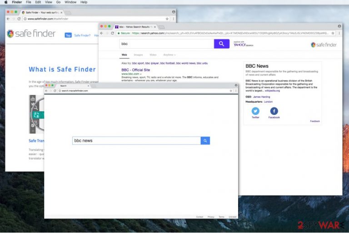This screenshot has width=349, height=233.
Task: Open the Safe Finder? navigation link
Action: click(82, 35)
